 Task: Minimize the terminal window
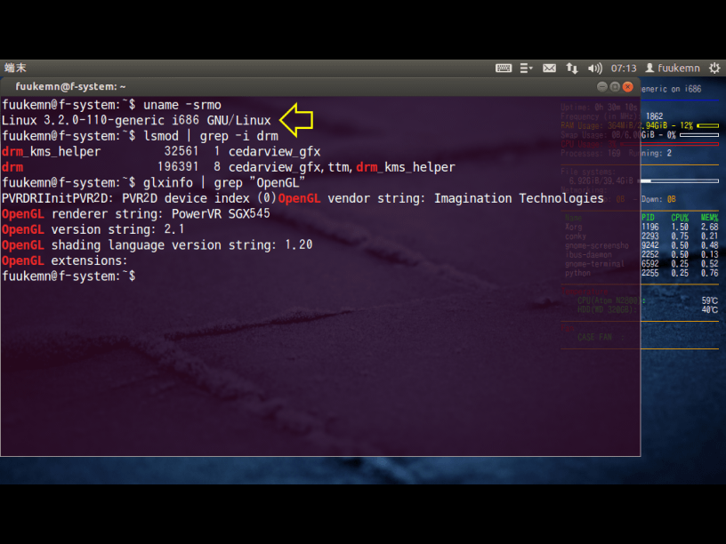click(x=602, y=86)
